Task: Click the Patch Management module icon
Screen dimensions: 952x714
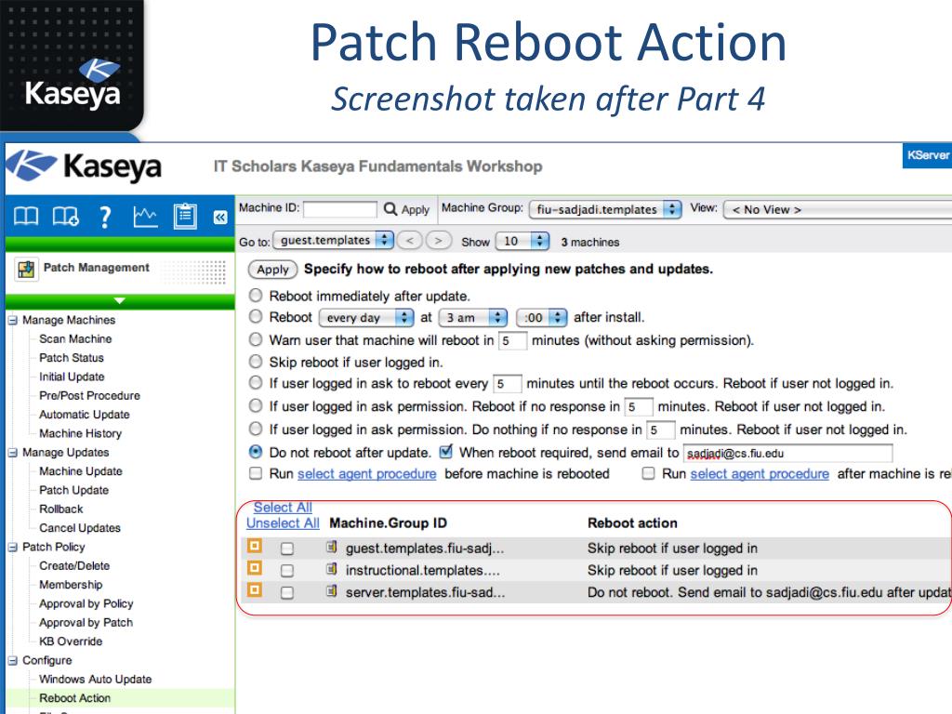Action: [x=26, y=269]
